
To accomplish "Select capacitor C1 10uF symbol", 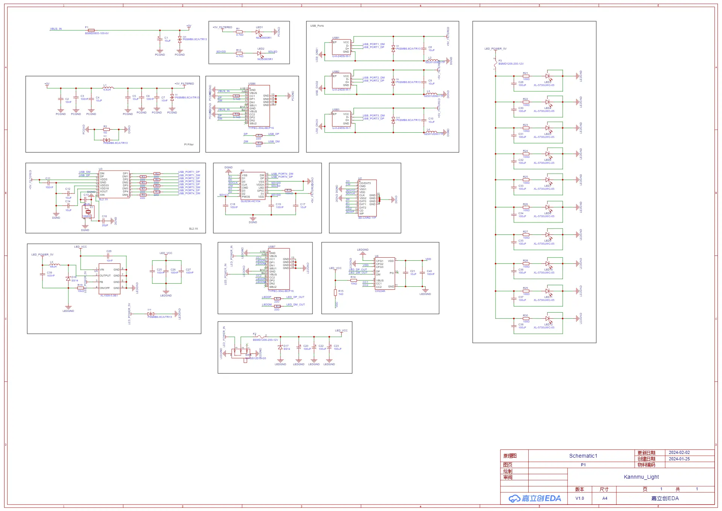I will tap(160, 39).
